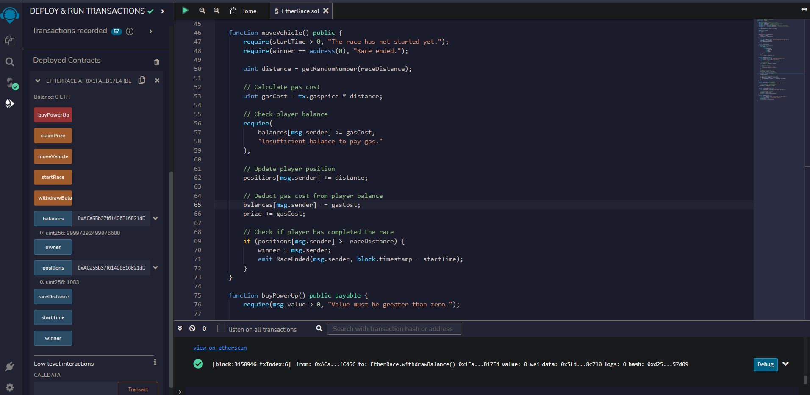Expand the Deploy & Run panel header arrow

click(163, 11)
